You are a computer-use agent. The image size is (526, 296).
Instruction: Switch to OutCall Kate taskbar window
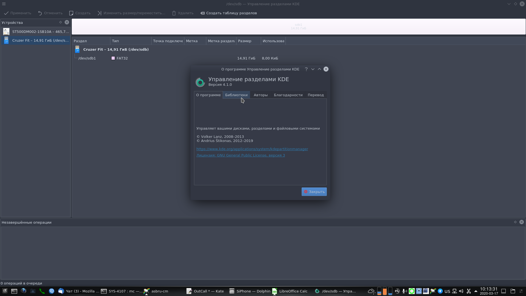[207, 291]
